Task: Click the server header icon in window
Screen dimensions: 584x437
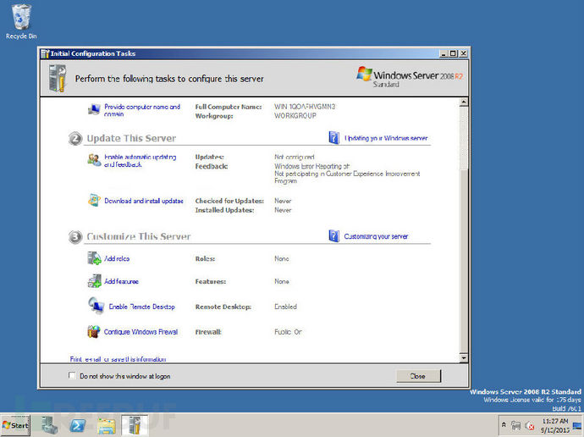Action: (58, 78)
